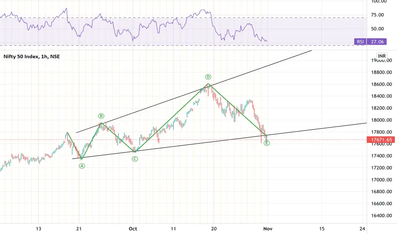Click the 17400.00 price axis label
The height and width of the screenshot is (234, 397).
pyautogui.click(x=381, y=156)
